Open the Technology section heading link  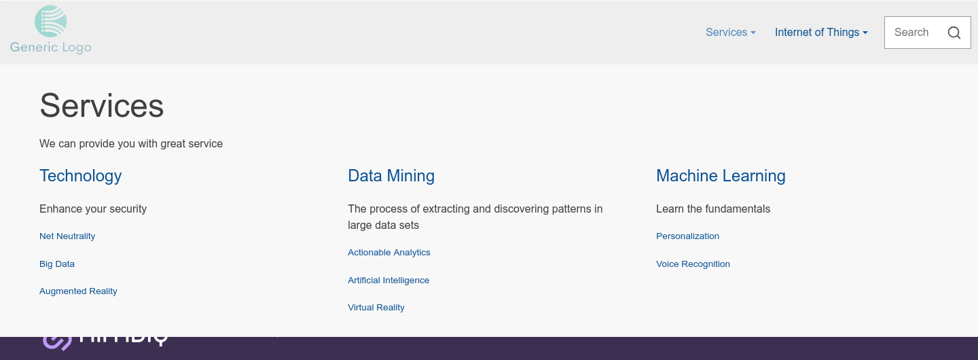pos(80,176)
